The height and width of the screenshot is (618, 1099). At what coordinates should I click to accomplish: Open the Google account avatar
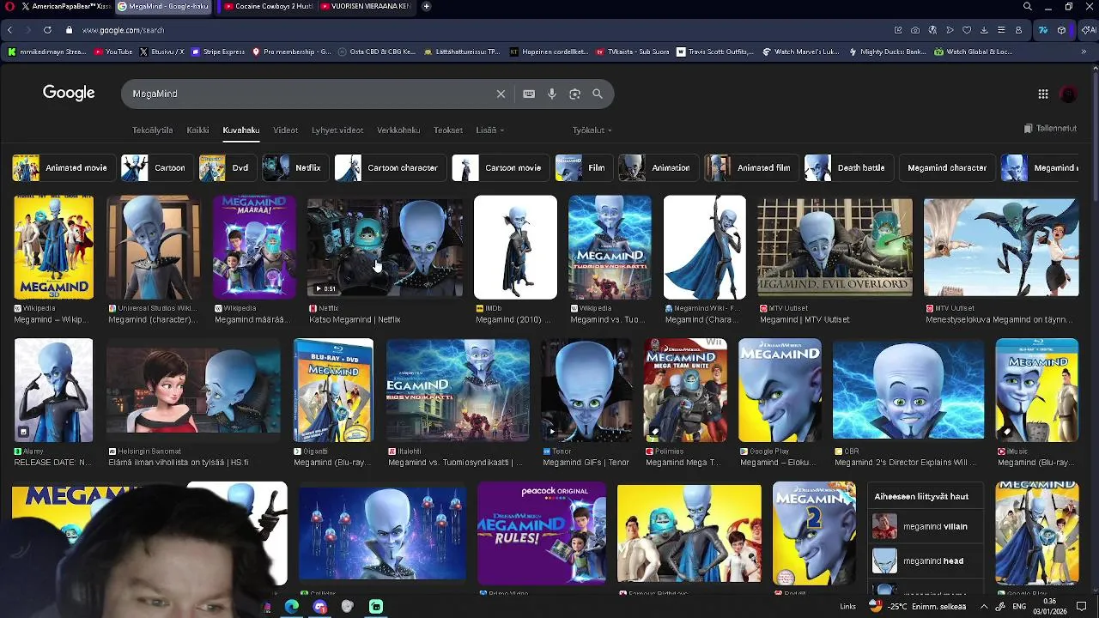[1069, 94]
